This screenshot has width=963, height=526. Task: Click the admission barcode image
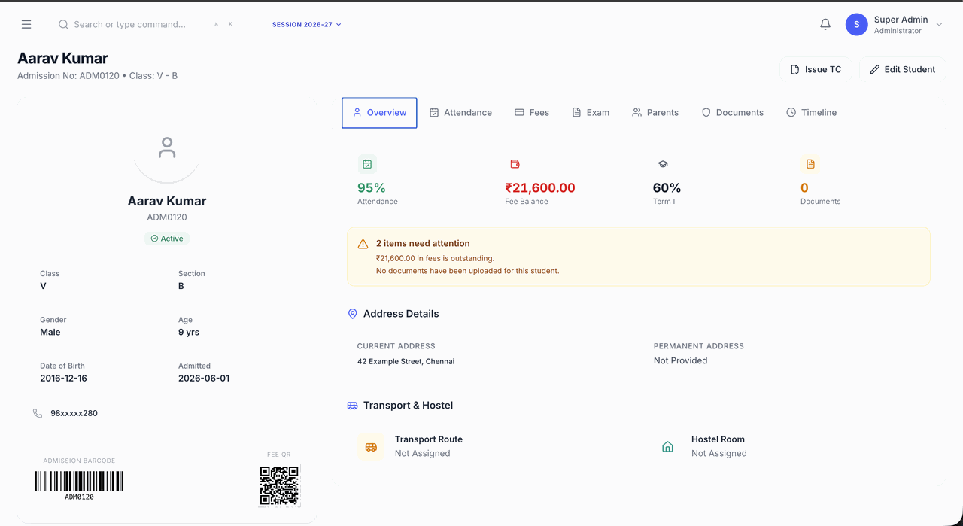(x=79, y=482)
